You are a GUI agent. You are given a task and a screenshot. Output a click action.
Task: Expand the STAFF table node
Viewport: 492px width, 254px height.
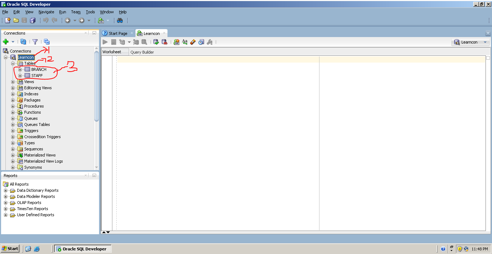point(20,76)
